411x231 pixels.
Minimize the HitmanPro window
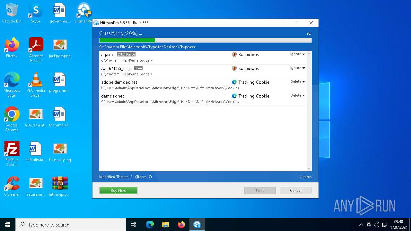coord(282,23)
